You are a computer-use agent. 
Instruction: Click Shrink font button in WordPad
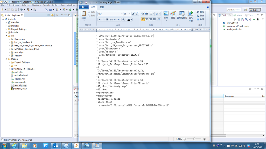pos(137,14)
